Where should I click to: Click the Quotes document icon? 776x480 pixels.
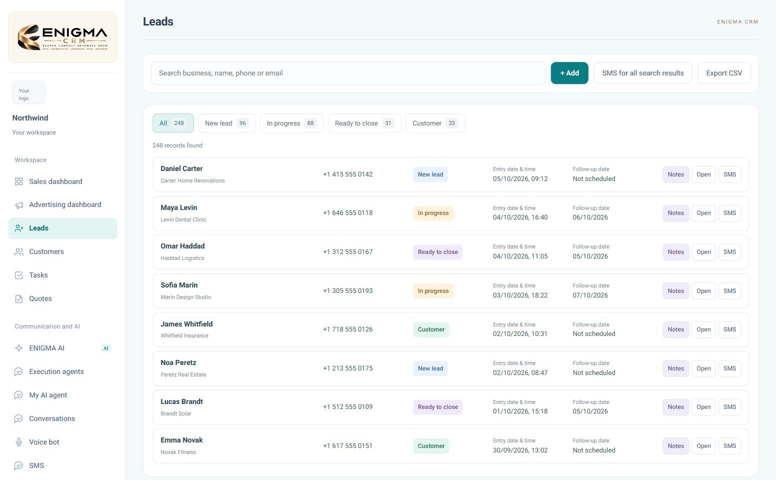[19, 299]
